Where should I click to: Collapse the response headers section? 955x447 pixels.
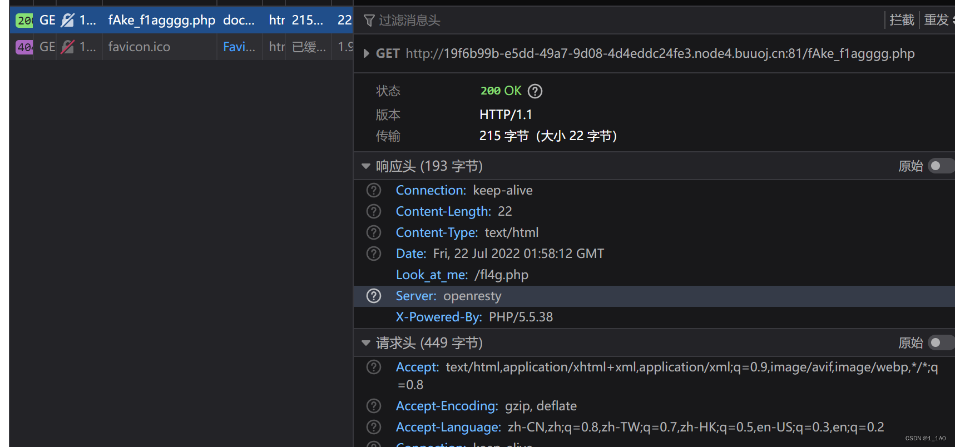click(366, 166)
